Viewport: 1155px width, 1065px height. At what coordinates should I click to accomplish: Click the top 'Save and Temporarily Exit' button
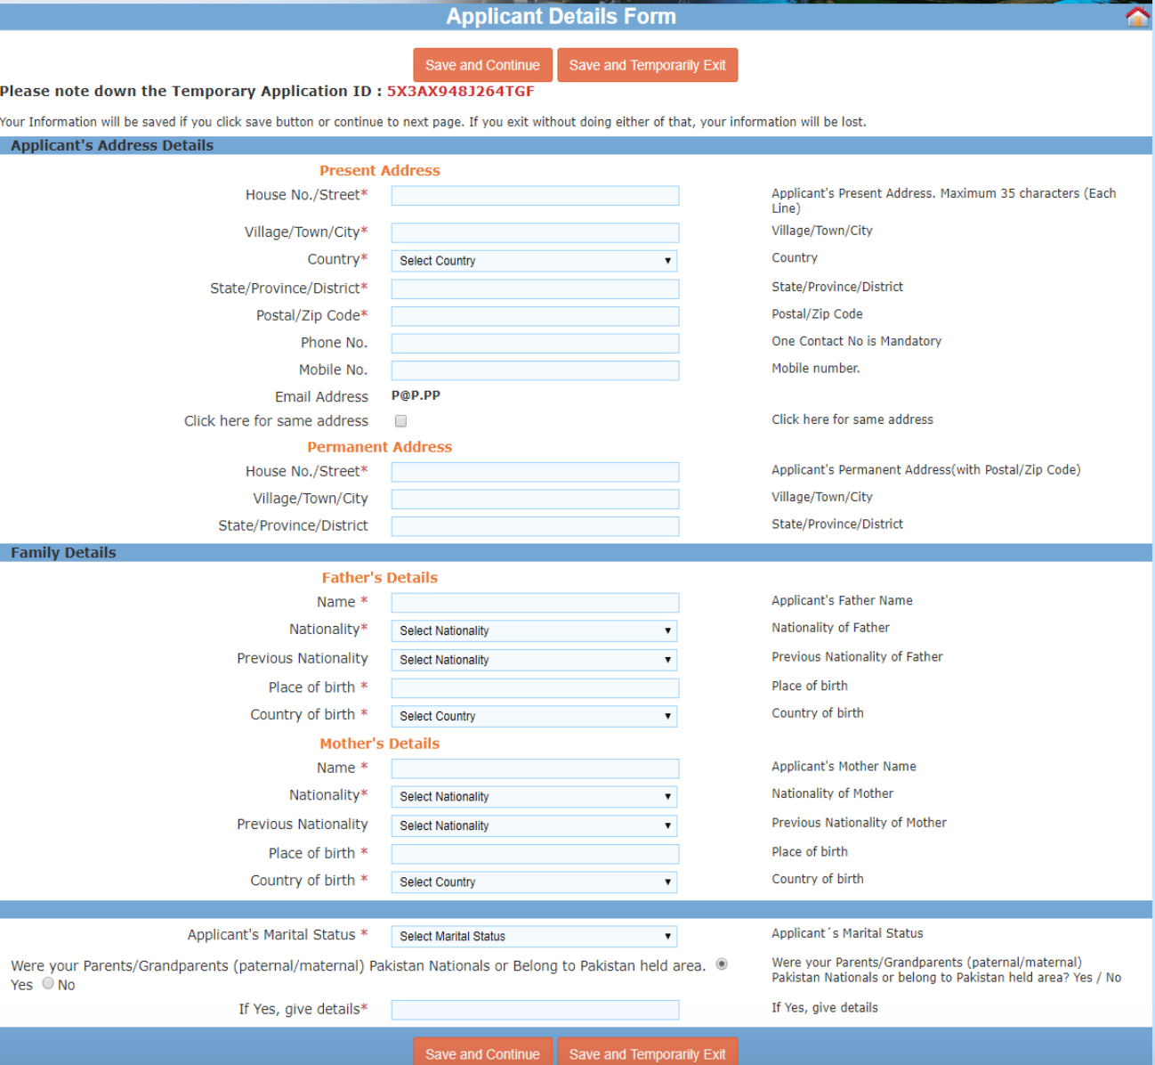coord(647,64)
